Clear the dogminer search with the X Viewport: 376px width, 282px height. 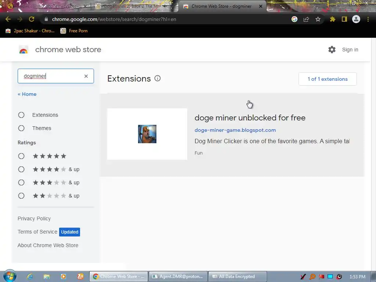[x=86, y=76]
